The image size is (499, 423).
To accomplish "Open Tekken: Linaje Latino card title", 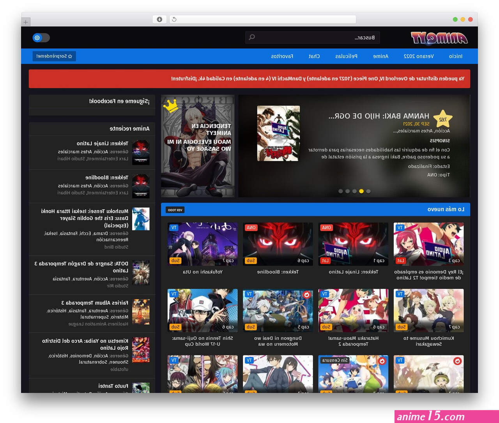I will (x=353, y=272).
